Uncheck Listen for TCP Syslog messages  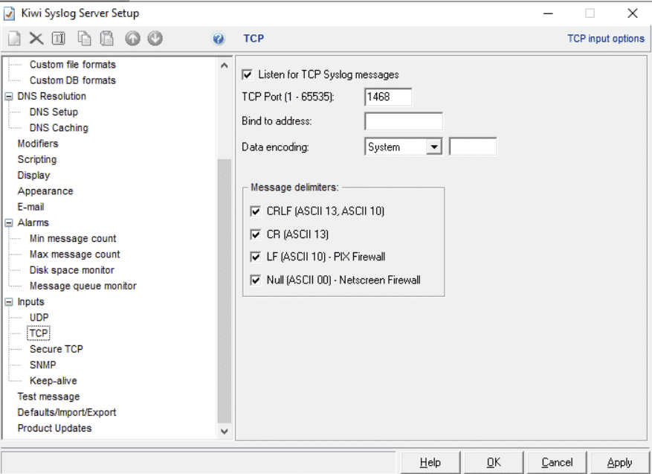pos(248,74)
